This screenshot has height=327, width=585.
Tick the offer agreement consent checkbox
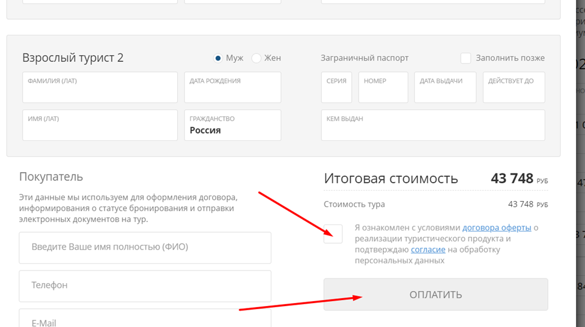tap(333, 234)
